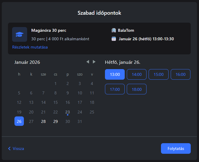Click the 4 000 Ft alkalmanként price text
The width and height of the screenshot is (199, 162).
[69, 39]
